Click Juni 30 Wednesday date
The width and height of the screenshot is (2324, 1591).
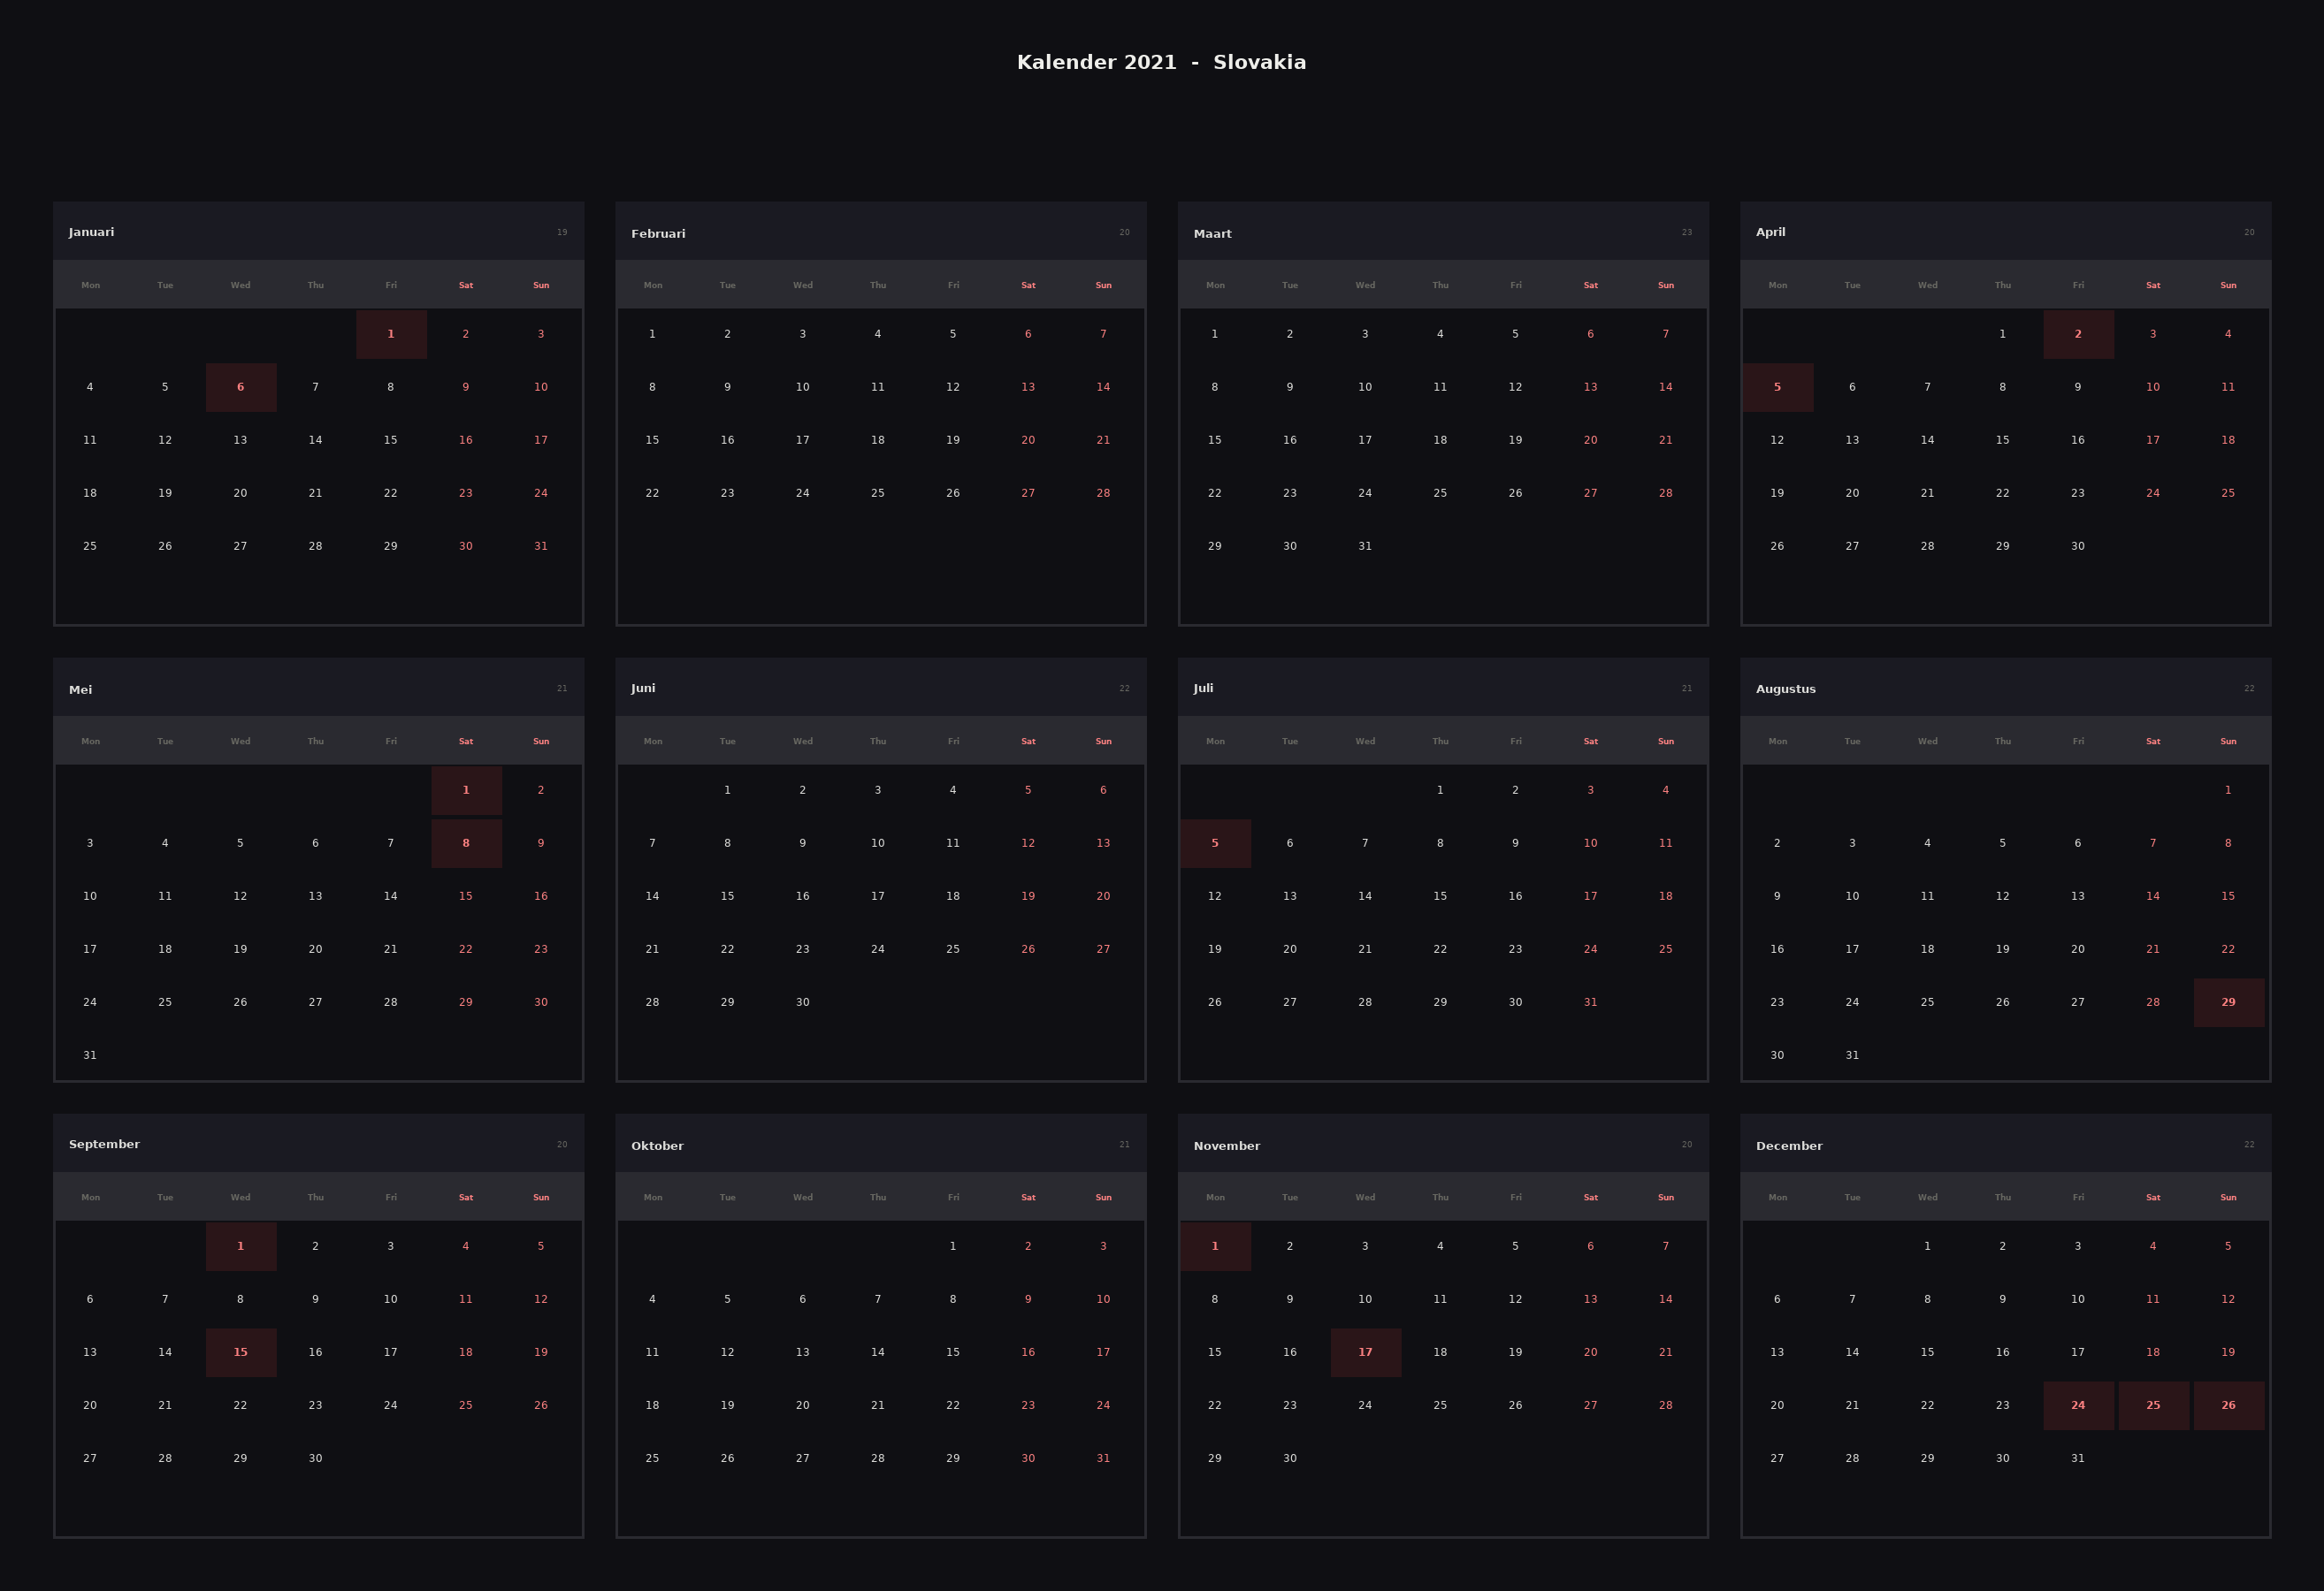pyautogui.click(x=802, y=1002)
